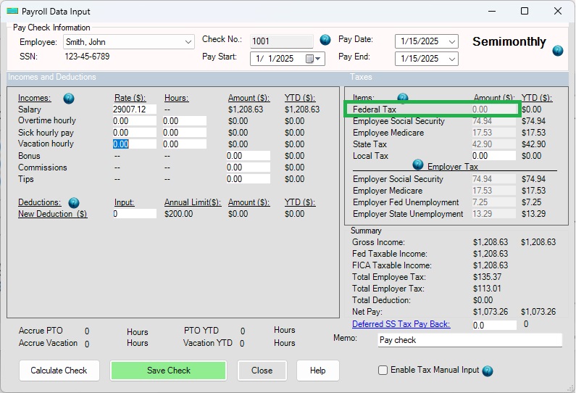Expand the Employee name dropdown

tap(188, 42)
